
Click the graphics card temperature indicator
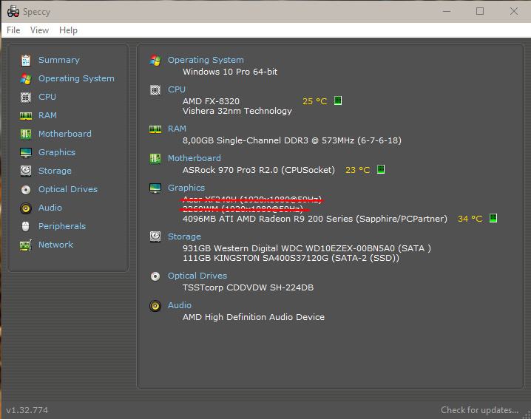click(x=493, y=219)
